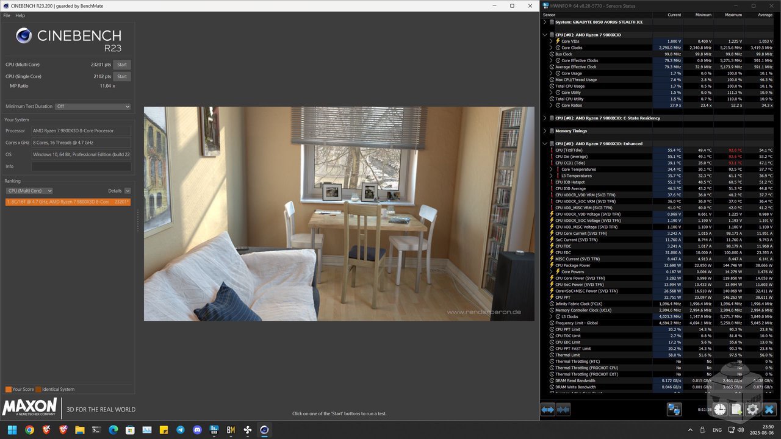Image resolution: width=781 pixels, height=439 pixels.
Task: Click the network tray icon
Action: coord(732,430)
